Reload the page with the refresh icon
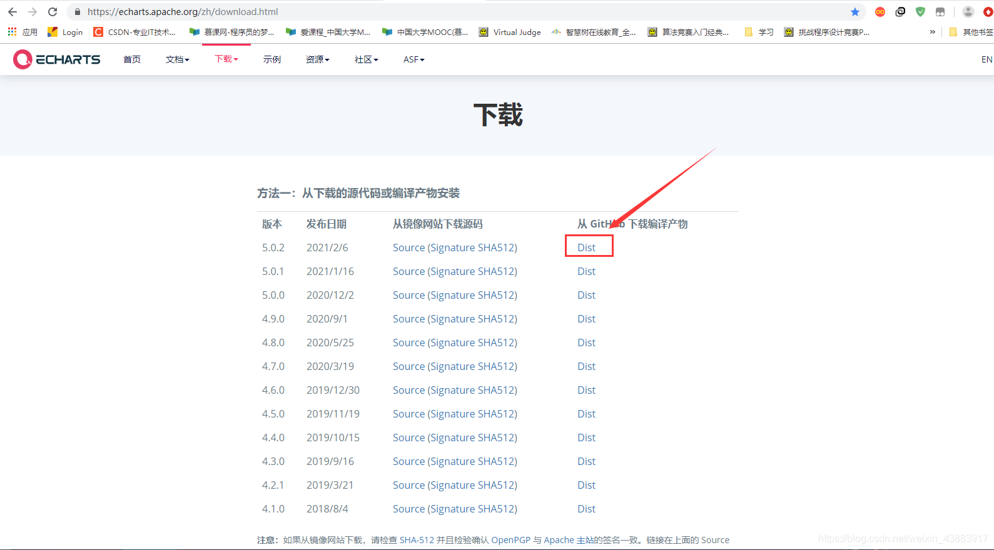The height and width of the screenshot is (550, 994). point(53,12)
